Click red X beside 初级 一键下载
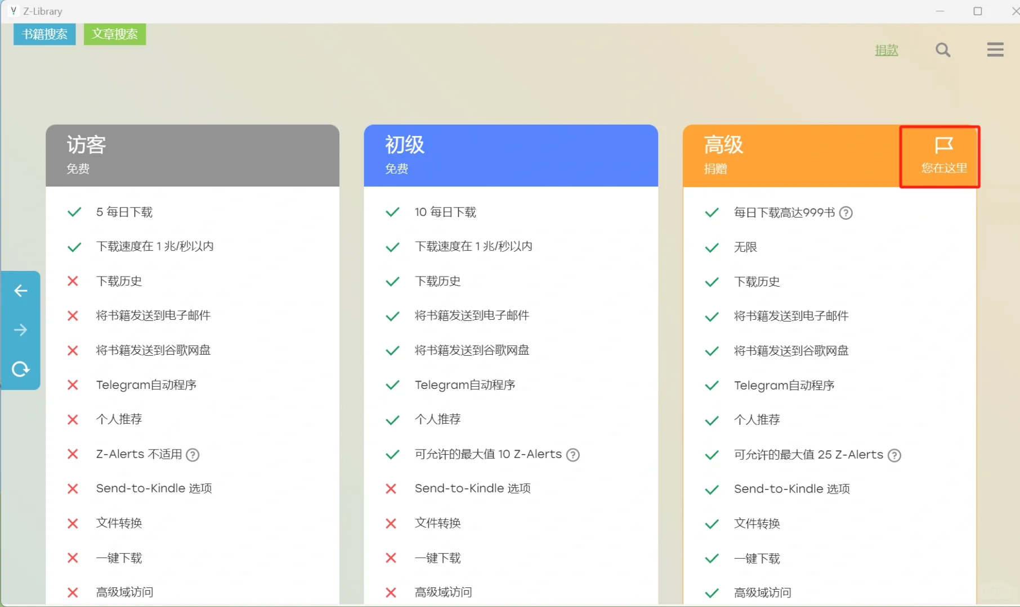 pos(391,558)
